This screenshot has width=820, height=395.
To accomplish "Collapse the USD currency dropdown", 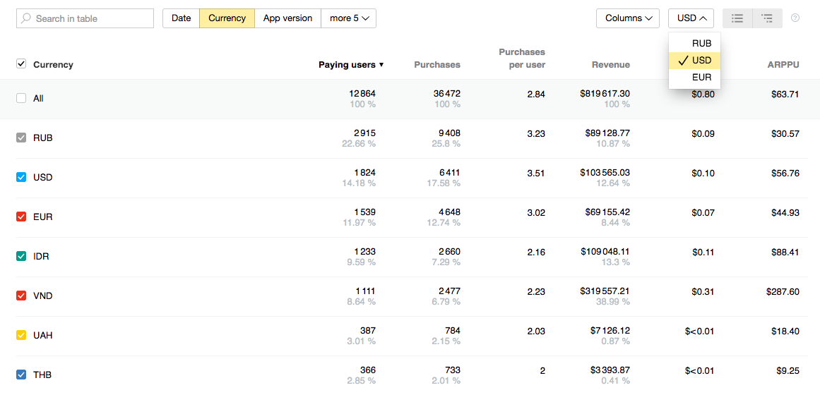I will pyautogui.click(x=691, y=18).
